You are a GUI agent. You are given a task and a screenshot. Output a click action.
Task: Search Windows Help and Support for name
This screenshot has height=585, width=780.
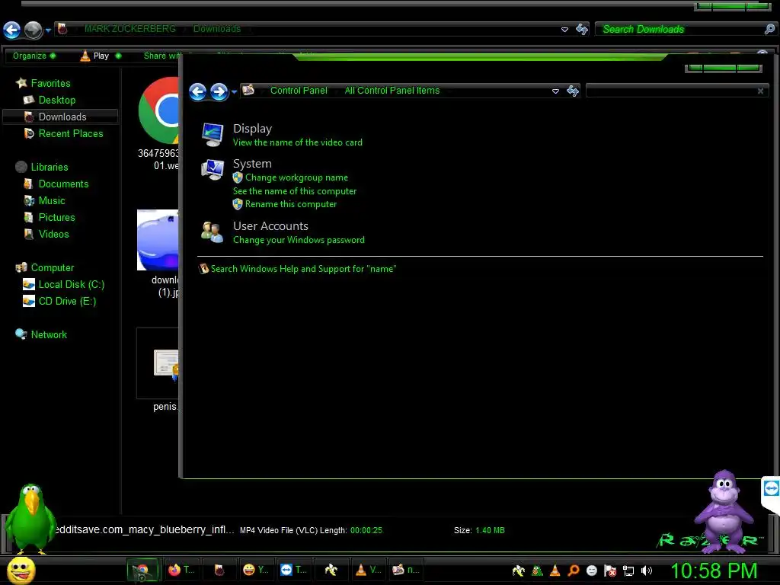pos(303,269)
